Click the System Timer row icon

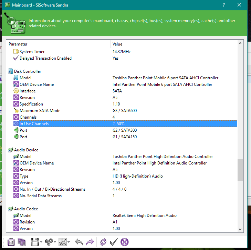[x=16, y=52]
